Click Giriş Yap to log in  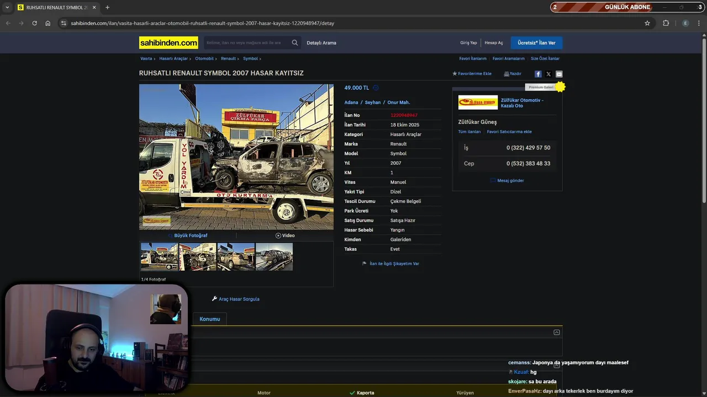[x=468, y=42]
